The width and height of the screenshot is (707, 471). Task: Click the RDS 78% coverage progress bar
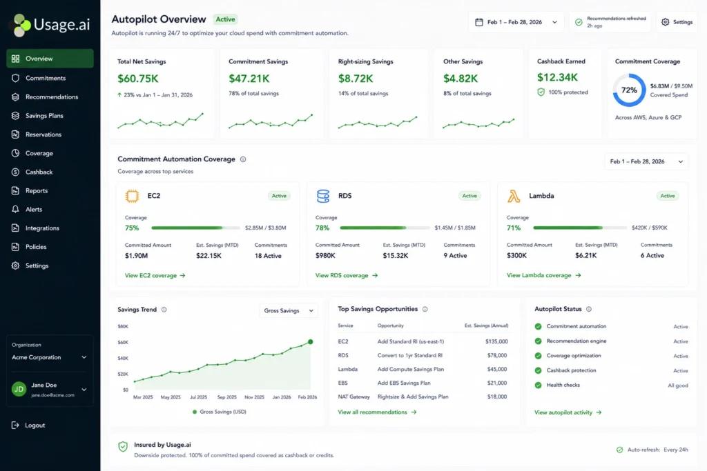pos(385,228)
